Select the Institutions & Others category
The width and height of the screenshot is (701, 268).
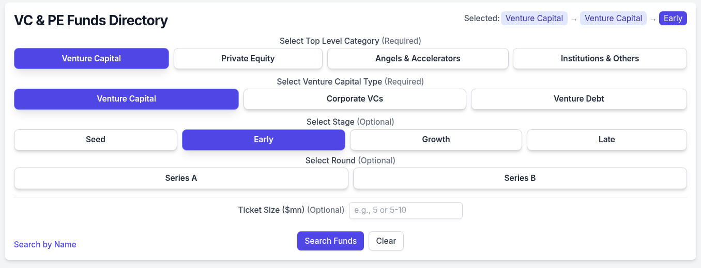tap(600, 58)
